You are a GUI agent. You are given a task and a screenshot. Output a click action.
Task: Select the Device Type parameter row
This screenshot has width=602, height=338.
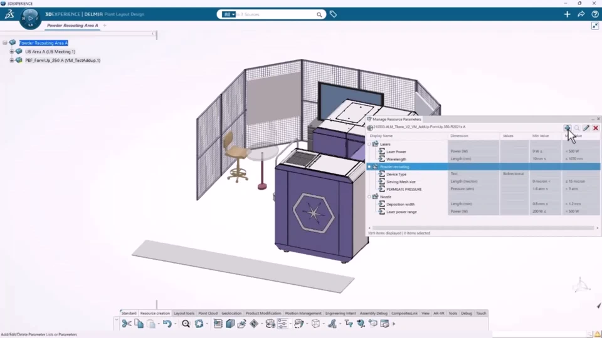[483, 174]
